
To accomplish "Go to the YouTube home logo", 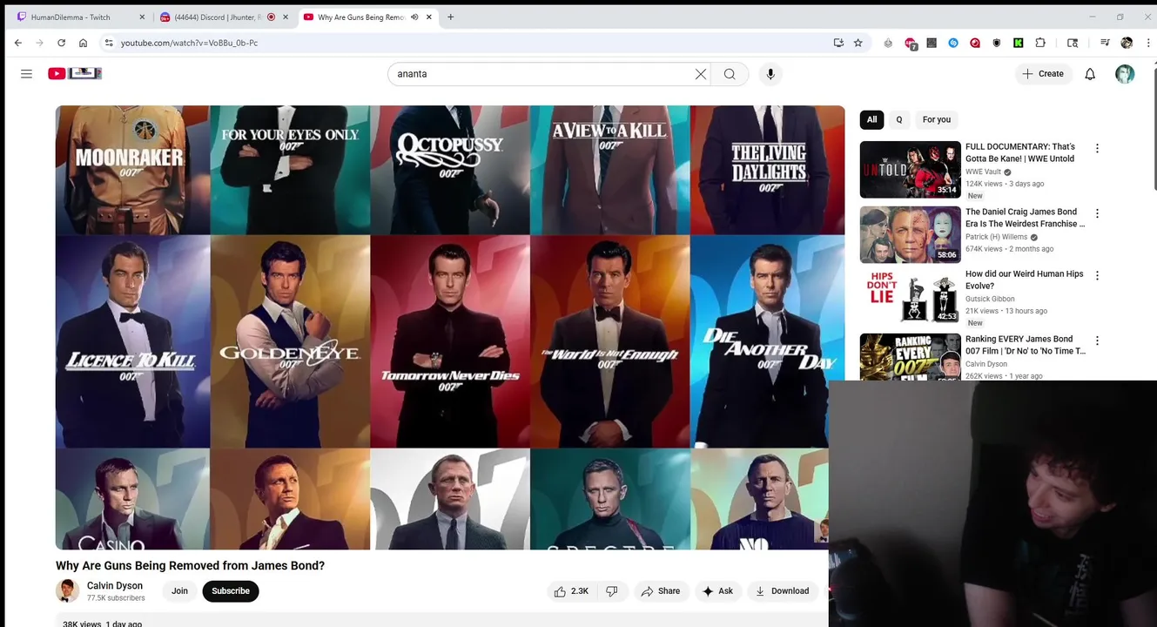I will tap(75, 74).
